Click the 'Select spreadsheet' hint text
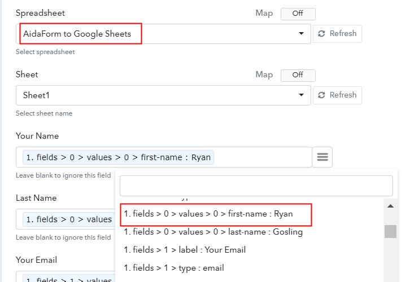This screenshot has width=410, height=282. (45, 52)
